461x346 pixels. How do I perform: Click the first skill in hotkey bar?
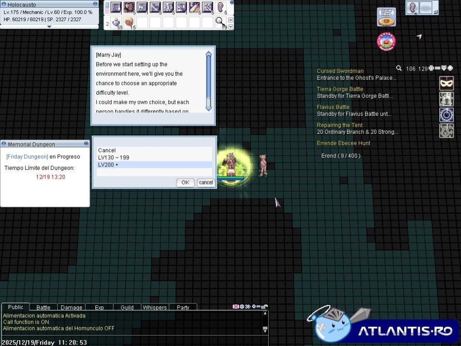tap(116, 7)
